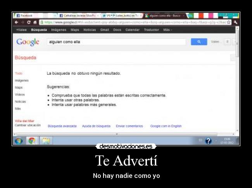Open Traductor in the Google top bar

(151, 30)
